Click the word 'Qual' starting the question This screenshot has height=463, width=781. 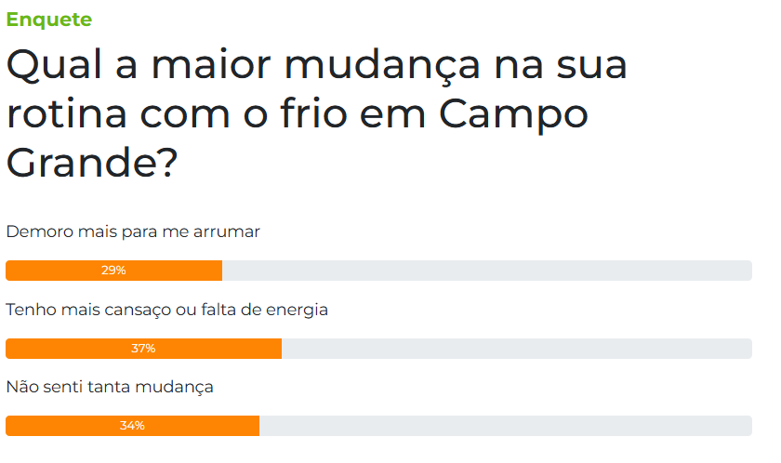pyautogui.click(x=54, y=65)
